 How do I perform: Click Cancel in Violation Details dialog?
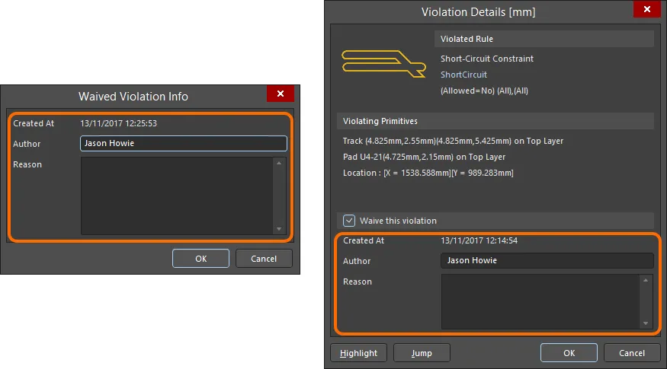click(x=632, y=353)
